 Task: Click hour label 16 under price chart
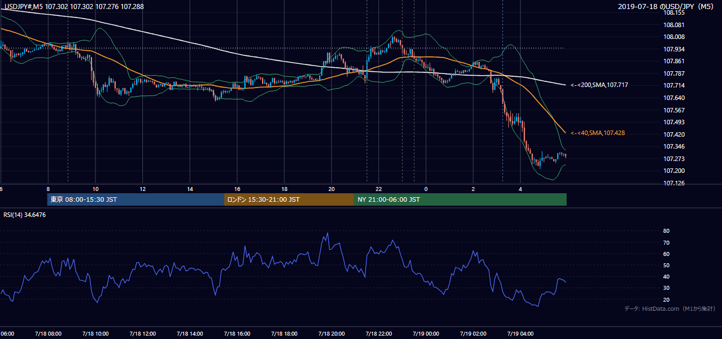(x=237, y=189)
